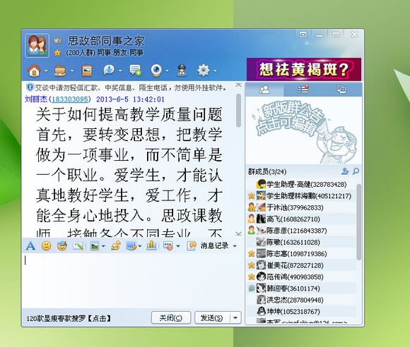Open the send image dropdown arrow
Screen dimensions: 410x347
point(103,246)
